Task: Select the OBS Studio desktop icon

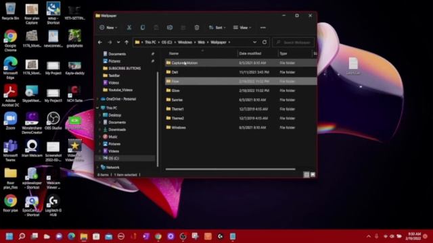Action: point(53,121)
